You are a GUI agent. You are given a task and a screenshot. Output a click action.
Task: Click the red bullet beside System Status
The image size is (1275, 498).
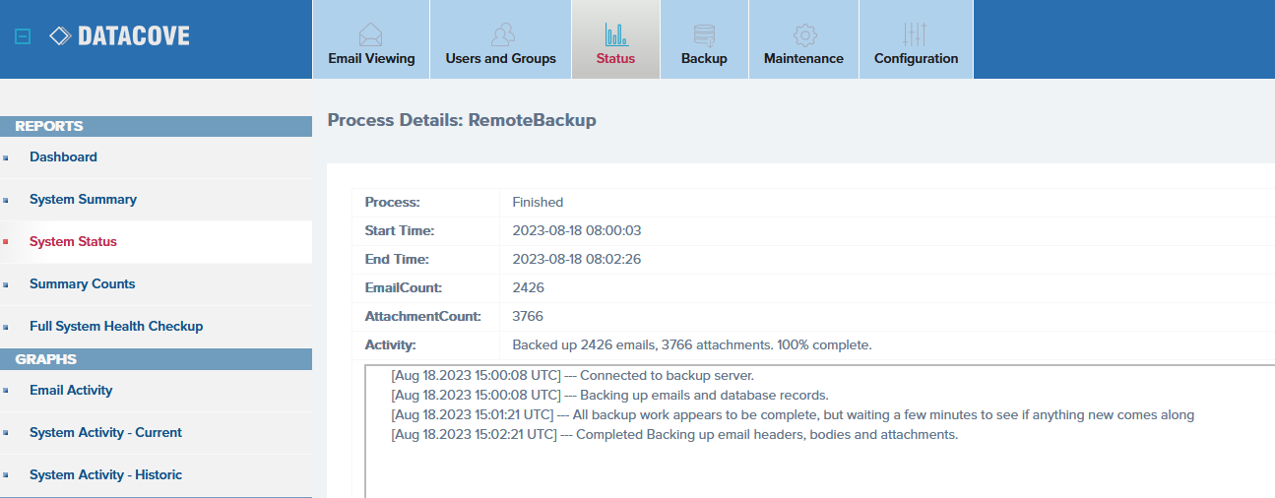[x=5, y=242]
